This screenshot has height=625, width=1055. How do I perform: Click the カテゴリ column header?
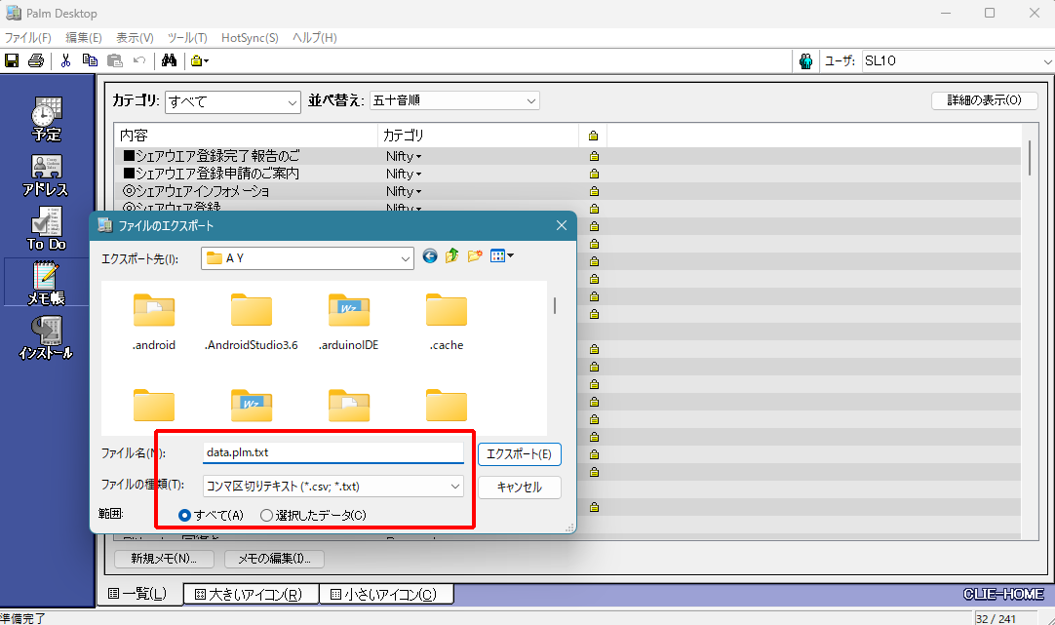tap(479, 136)
